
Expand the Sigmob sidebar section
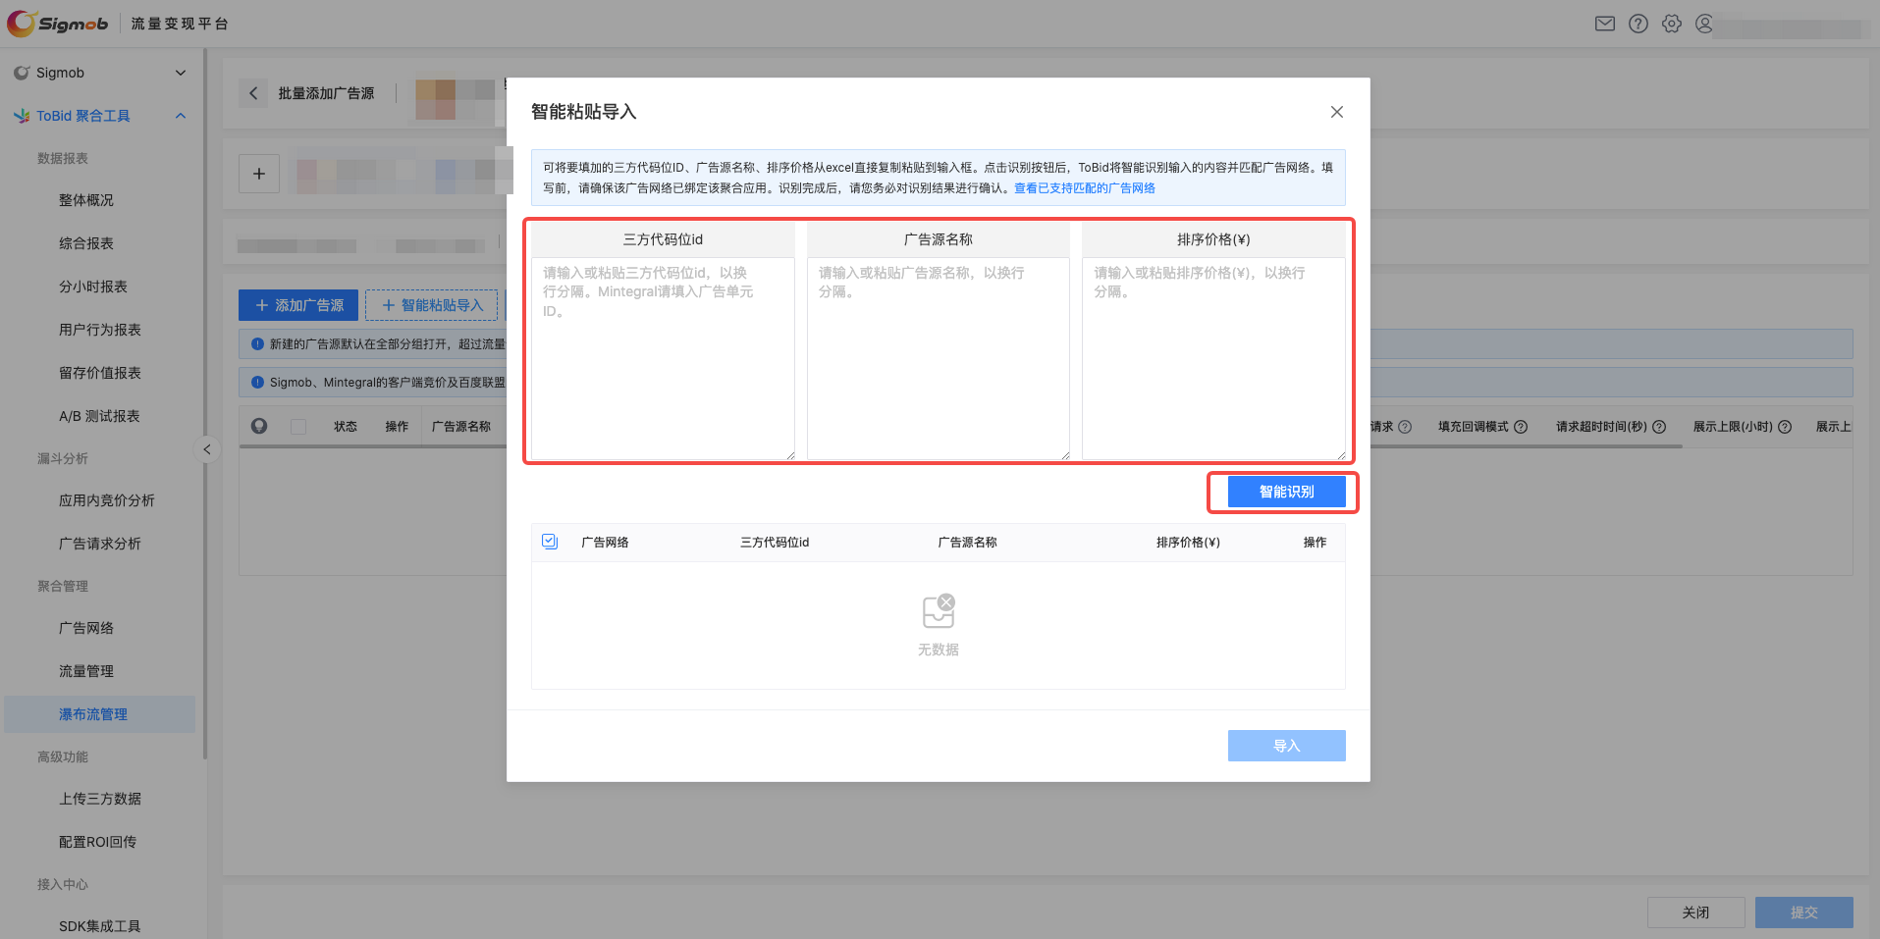[x=181, y=73]
